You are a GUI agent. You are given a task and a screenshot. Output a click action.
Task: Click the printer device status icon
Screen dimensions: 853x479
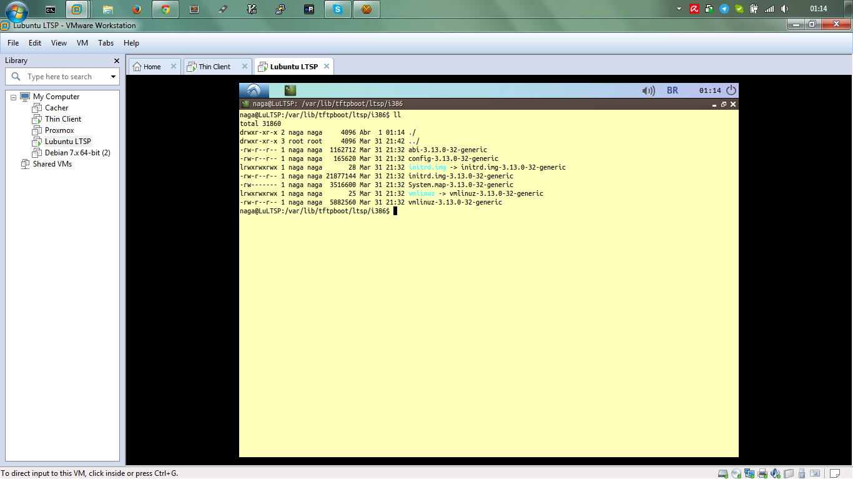click(x=762, y=473)
